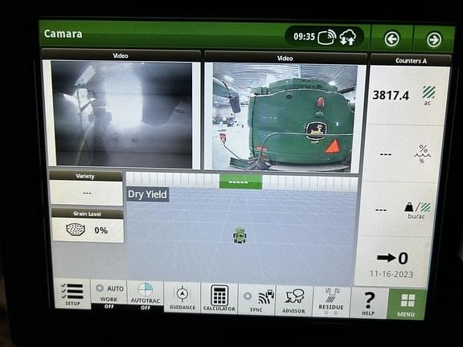Screen dimensions: 463x347
Task: Open the wireless data transfer status icon
Action: click(326, 37)
